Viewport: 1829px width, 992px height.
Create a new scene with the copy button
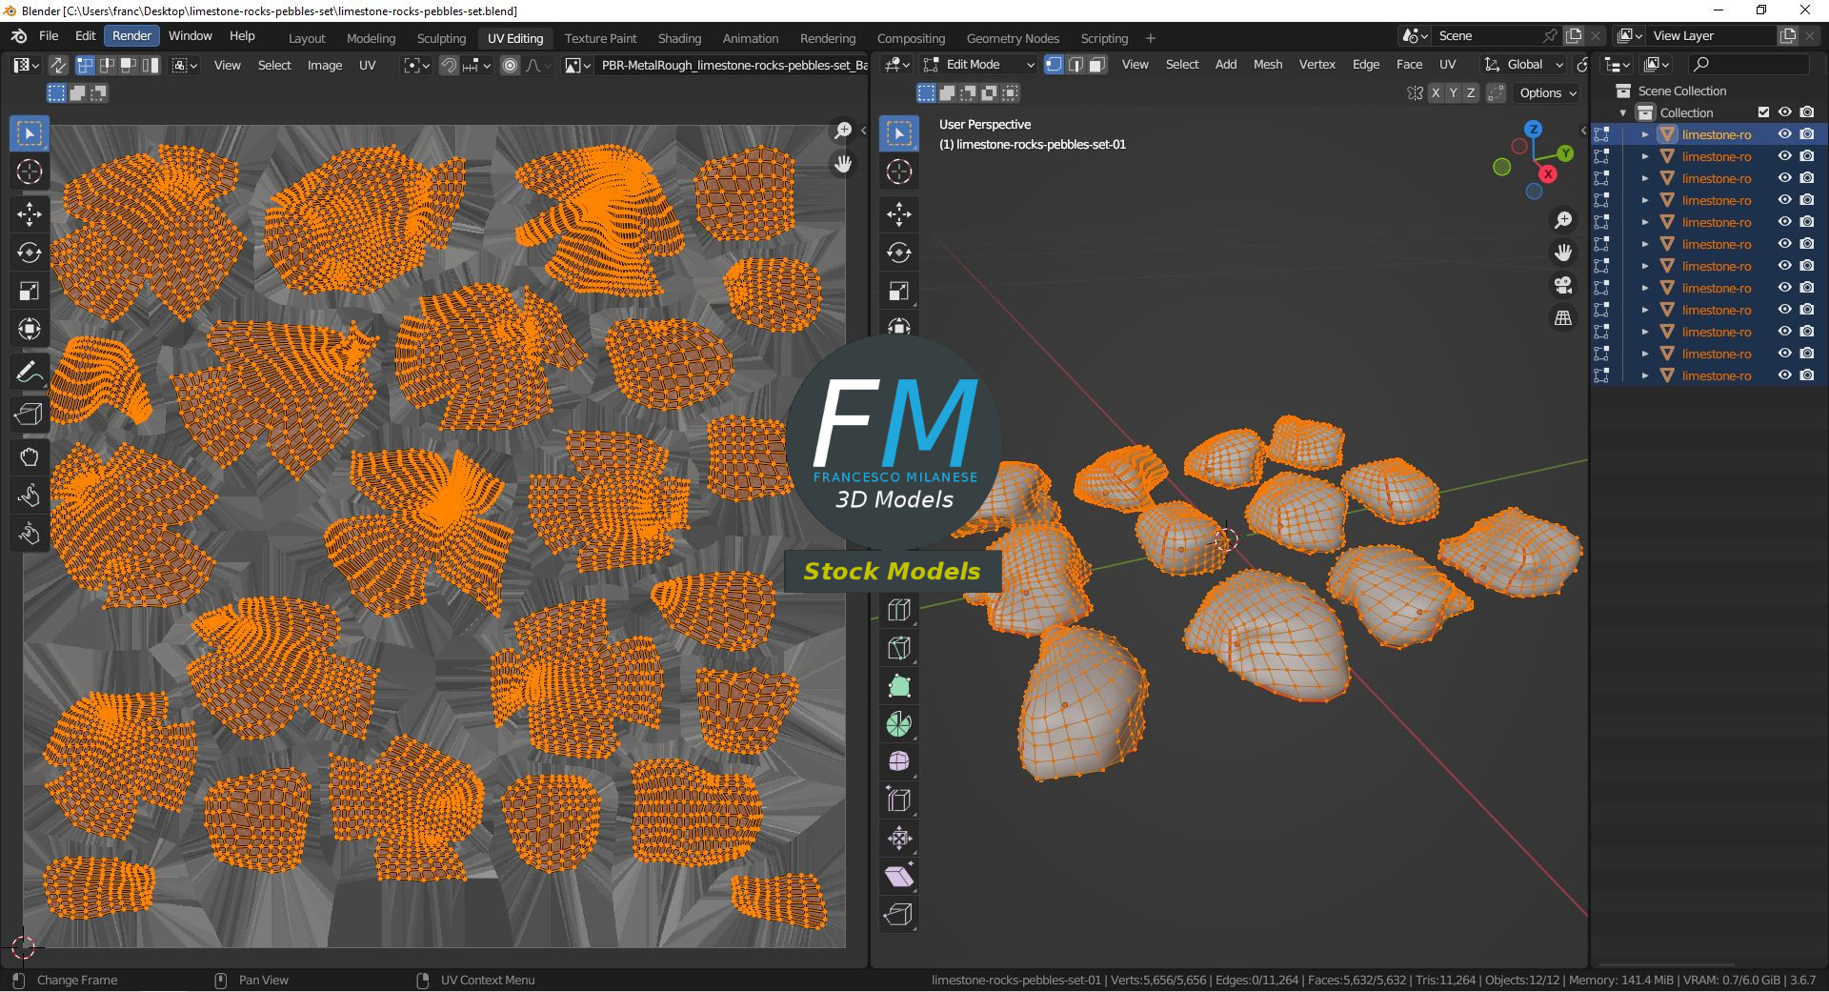click(x=1574, y=36)
